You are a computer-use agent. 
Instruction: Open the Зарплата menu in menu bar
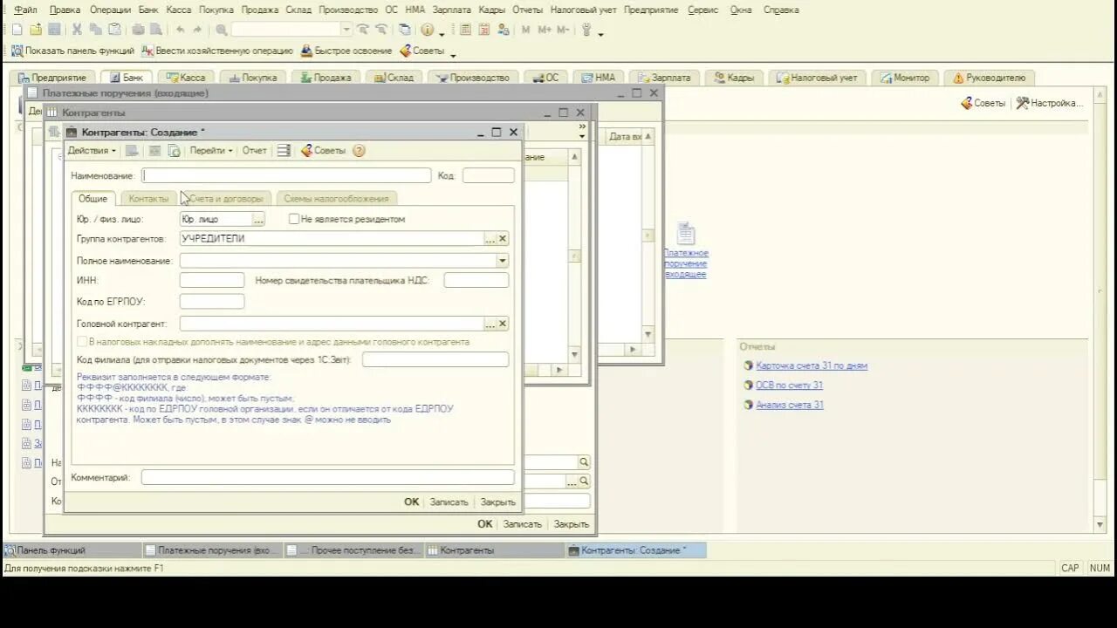451,10
